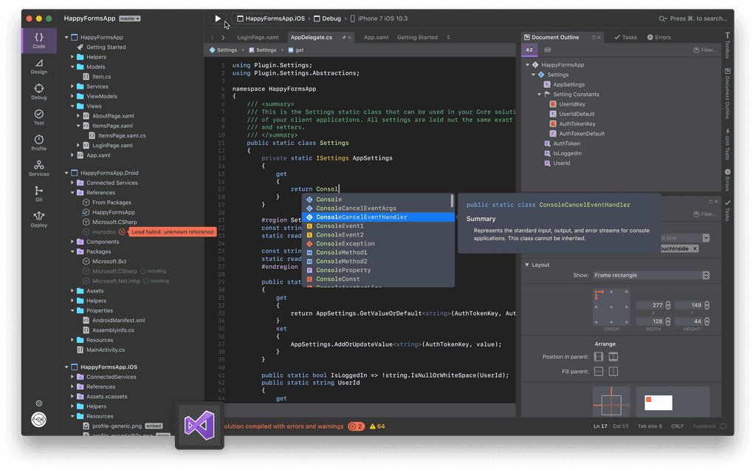The width and height of the screenshot is (756, 470).
Task: Collapse the HappyFormsApp.Droid project
Action: pos(66,173)
